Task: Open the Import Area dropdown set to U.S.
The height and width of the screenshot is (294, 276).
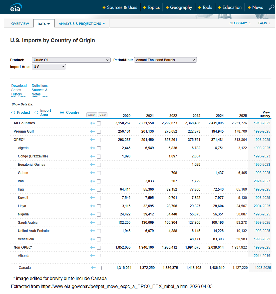Action: coord(49,67)
